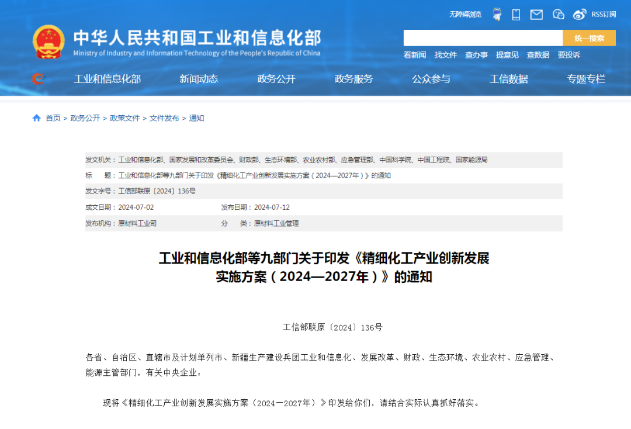
Task: Select the 提意见 search shortcut
Action: click(507, 55)
